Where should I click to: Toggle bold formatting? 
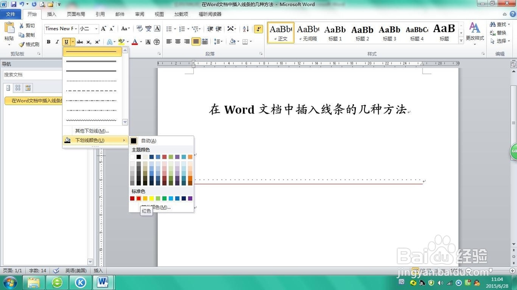click(49, 42)
